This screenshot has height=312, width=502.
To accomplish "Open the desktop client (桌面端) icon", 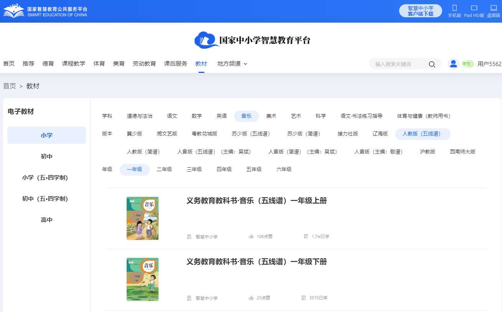I will pyautogui.click(x=494, y=8).
